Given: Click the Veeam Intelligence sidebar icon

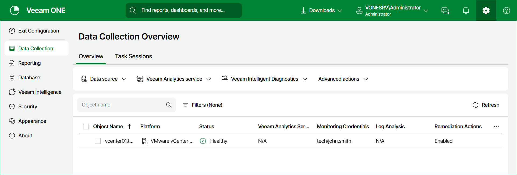Looking at the screenshot, I should point(12,92).
